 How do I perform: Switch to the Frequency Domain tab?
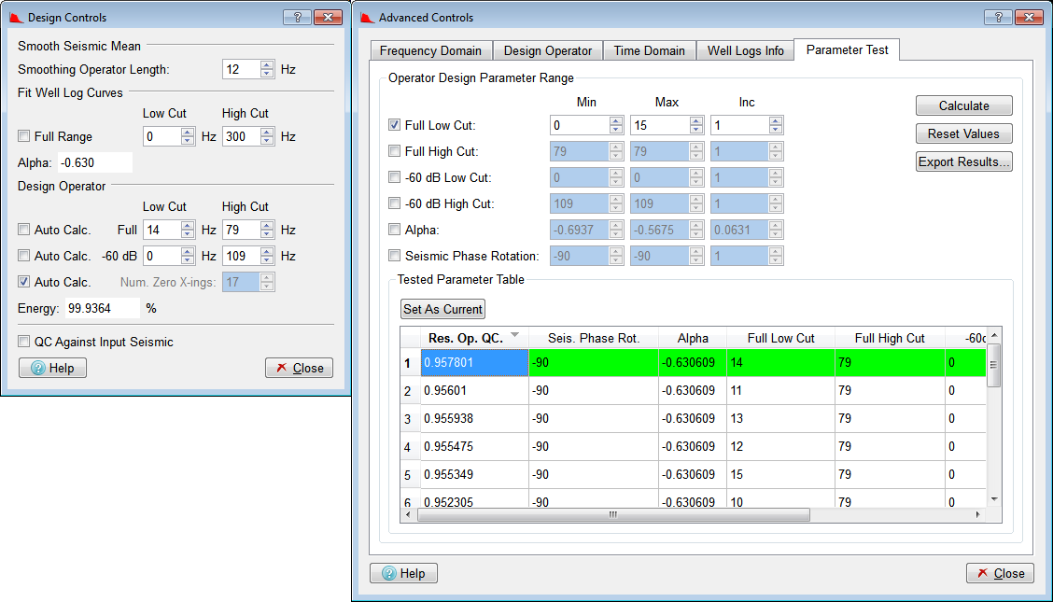coord(430,51)
